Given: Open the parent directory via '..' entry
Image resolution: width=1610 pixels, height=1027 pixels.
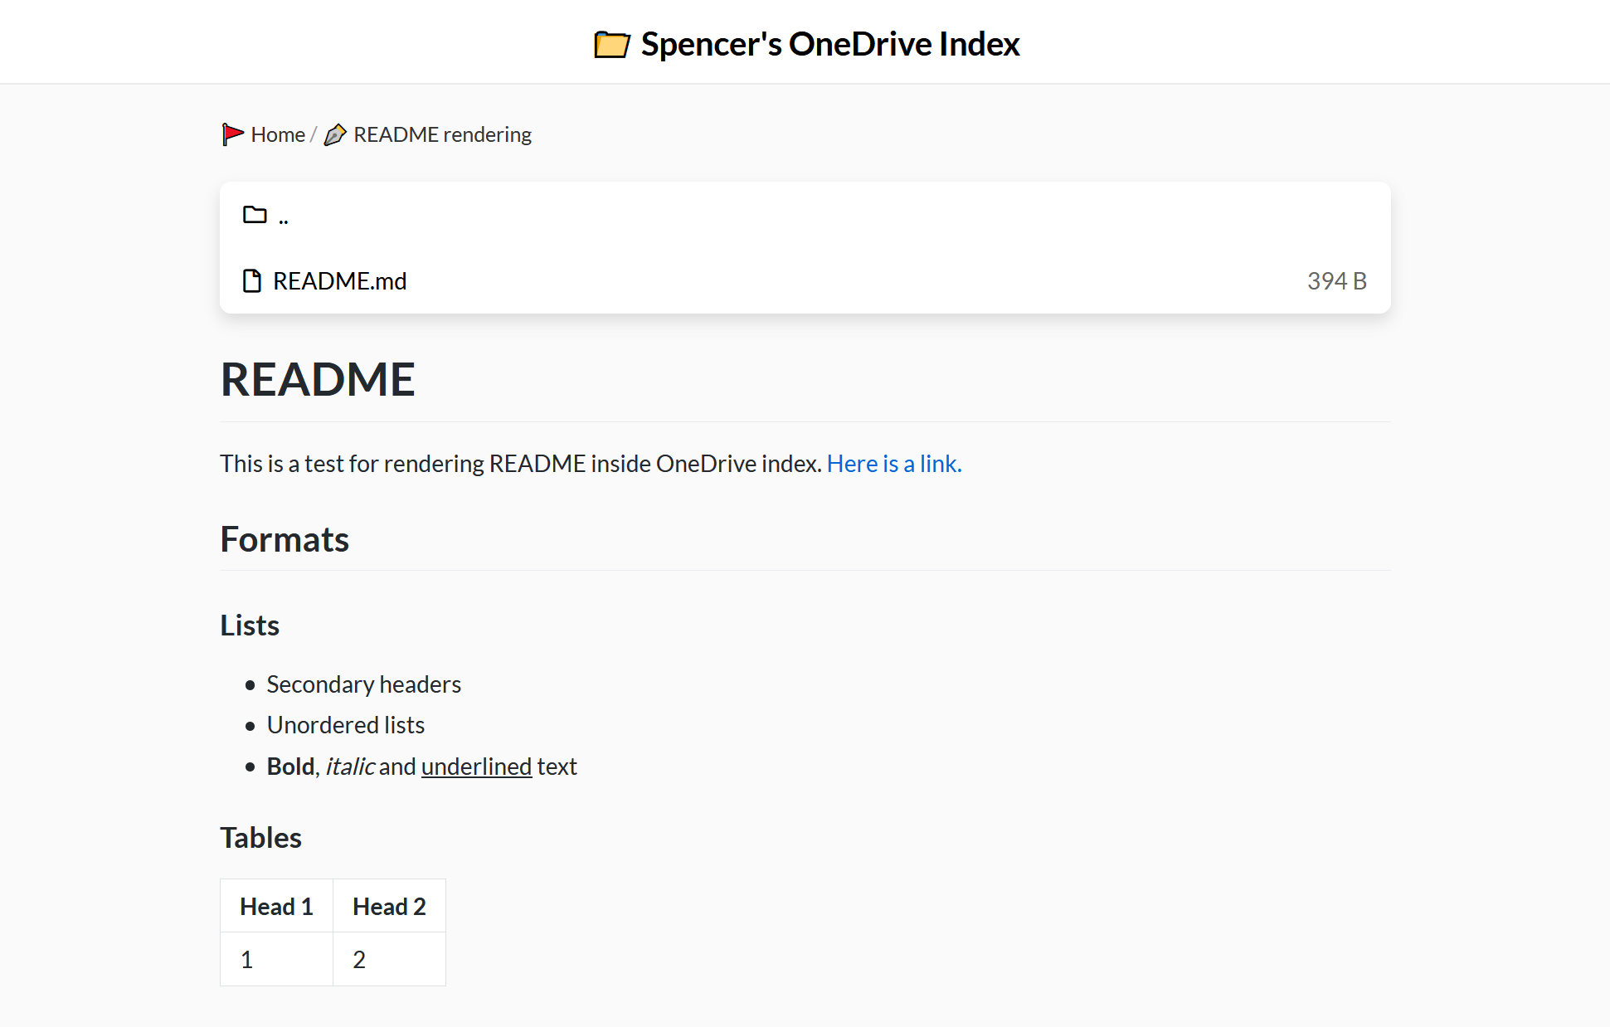Looking at the screenshot, I should click(285, 215).
